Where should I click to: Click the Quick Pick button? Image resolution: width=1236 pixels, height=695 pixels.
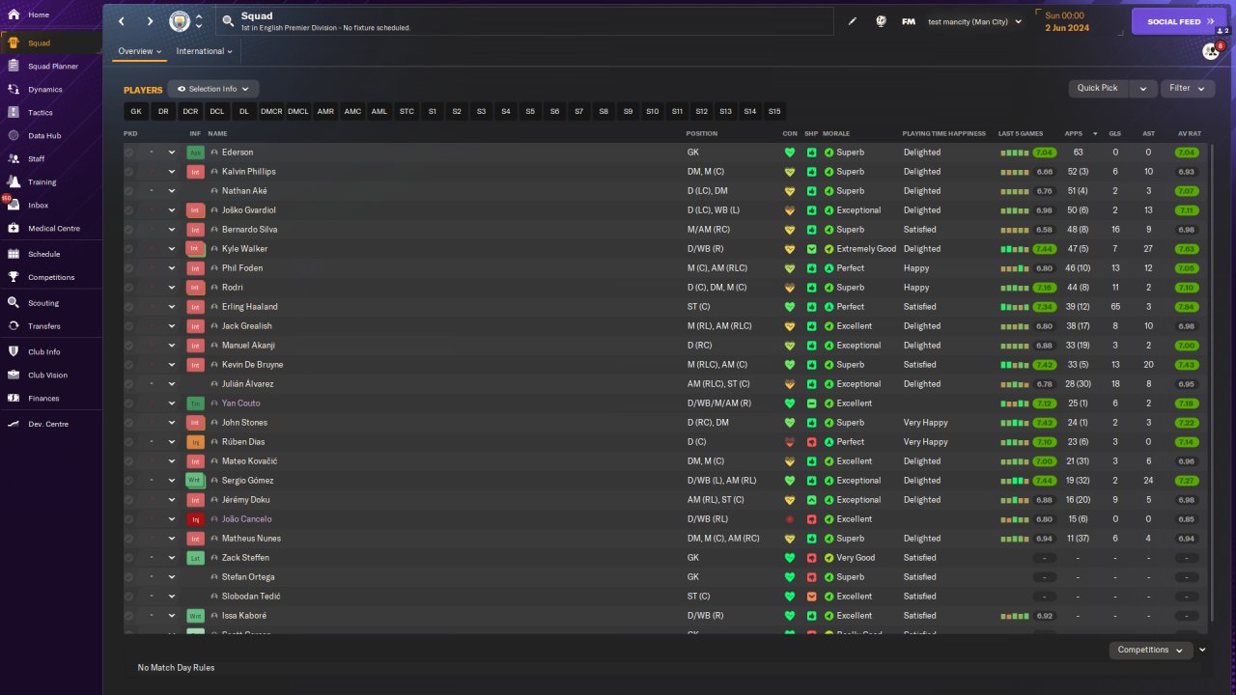click(1098, 89)
